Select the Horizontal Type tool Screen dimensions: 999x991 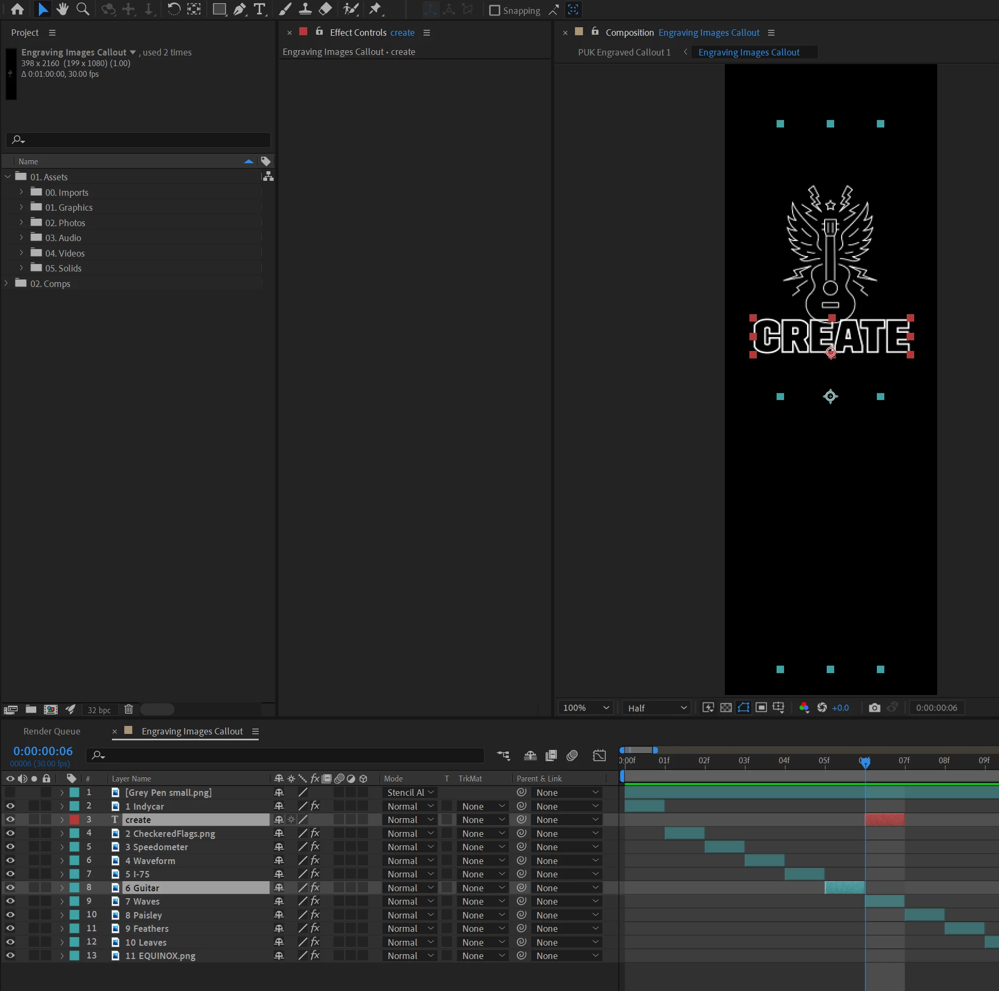(x=260, y=9)
